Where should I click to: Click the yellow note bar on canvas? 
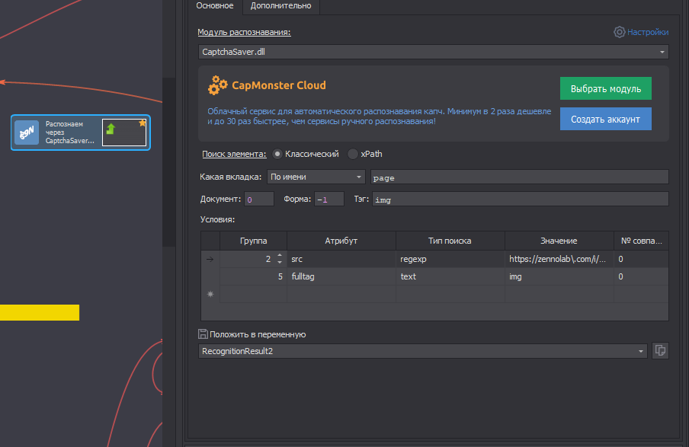pos(40,313)
